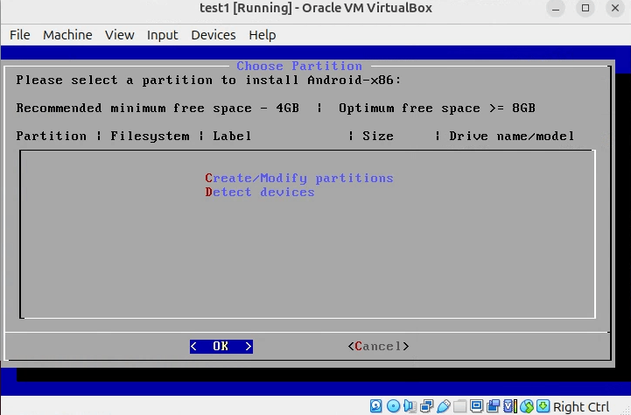631x415 pixels.
Task: Open the Input menu
Action: (162, 35)
